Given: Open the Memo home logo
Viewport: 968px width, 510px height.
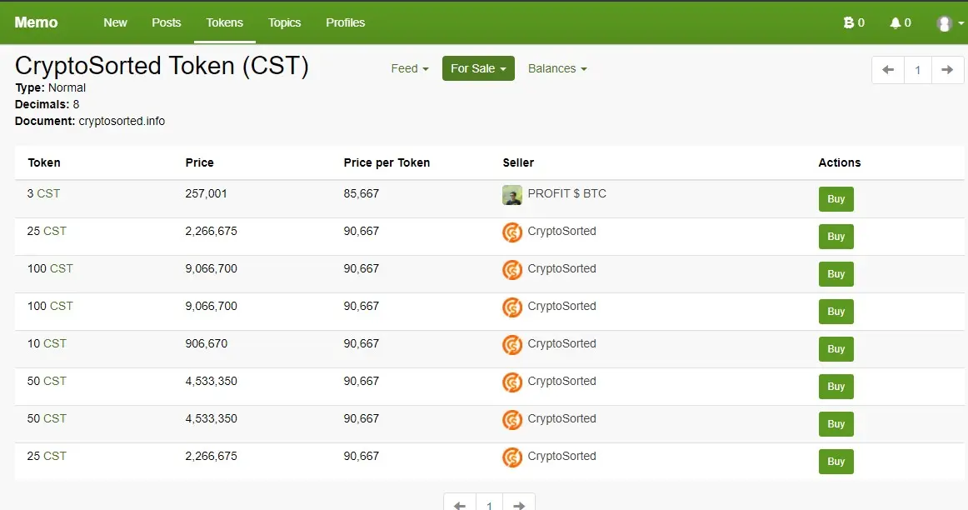Looking at the screenshot, I should click(36, 22).
